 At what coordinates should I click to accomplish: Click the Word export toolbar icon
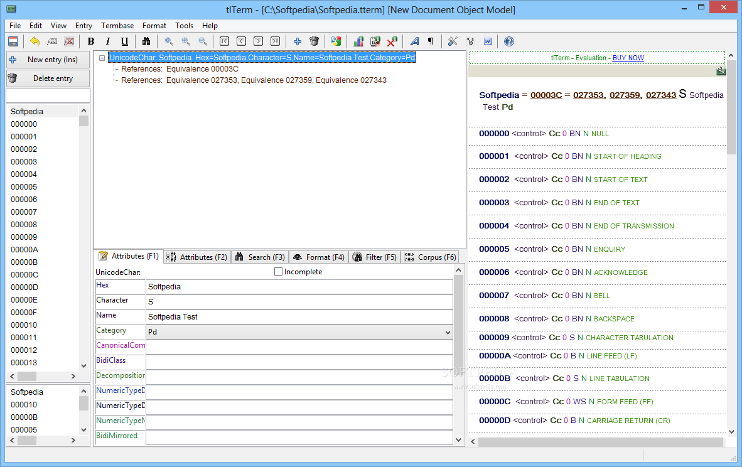(487, 41)
